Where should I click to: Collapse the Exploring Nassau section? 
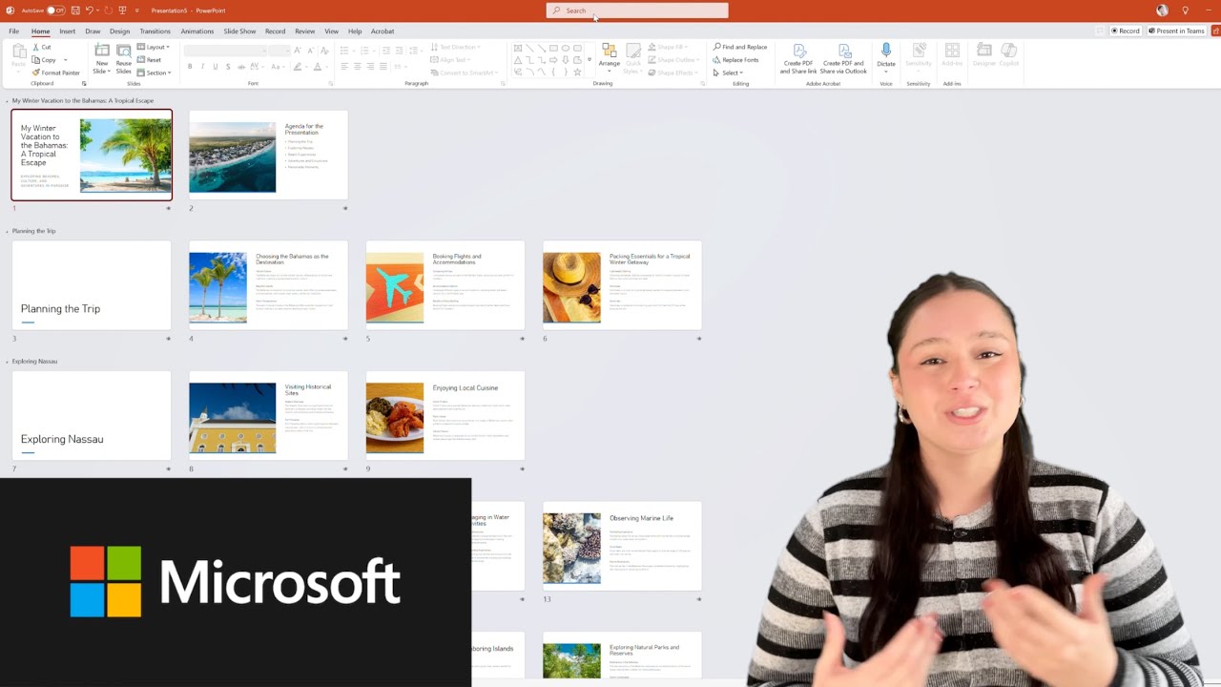(x=8, y=362)
